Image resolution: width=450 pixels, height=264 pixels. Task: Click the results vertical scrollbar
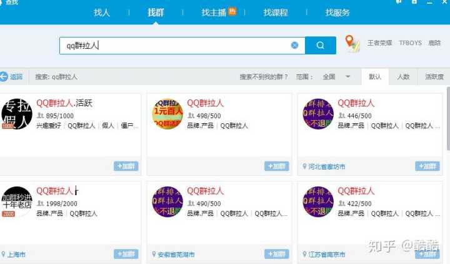448,118
